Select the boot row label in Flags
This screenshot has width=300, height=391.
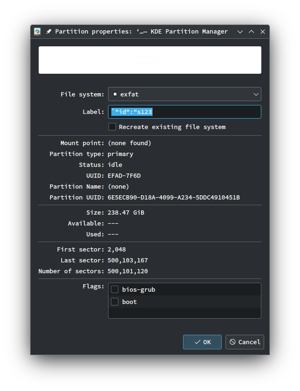click(129, 302)
